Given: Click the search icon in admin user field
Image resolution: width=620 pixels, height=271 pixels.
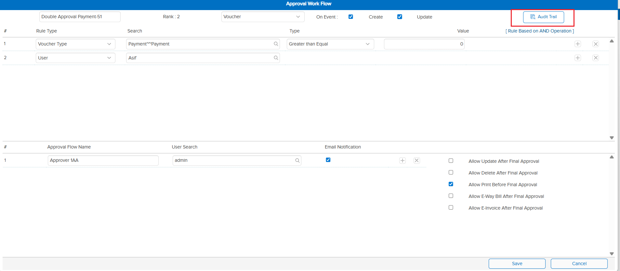Looking at the screenshot, I should (x=297, y=161).
